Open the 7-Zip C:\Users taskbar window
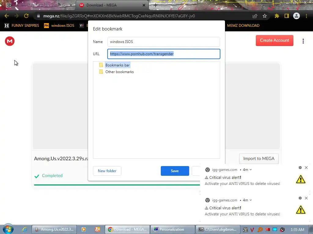313x234 pixels. tap(218, 229)
